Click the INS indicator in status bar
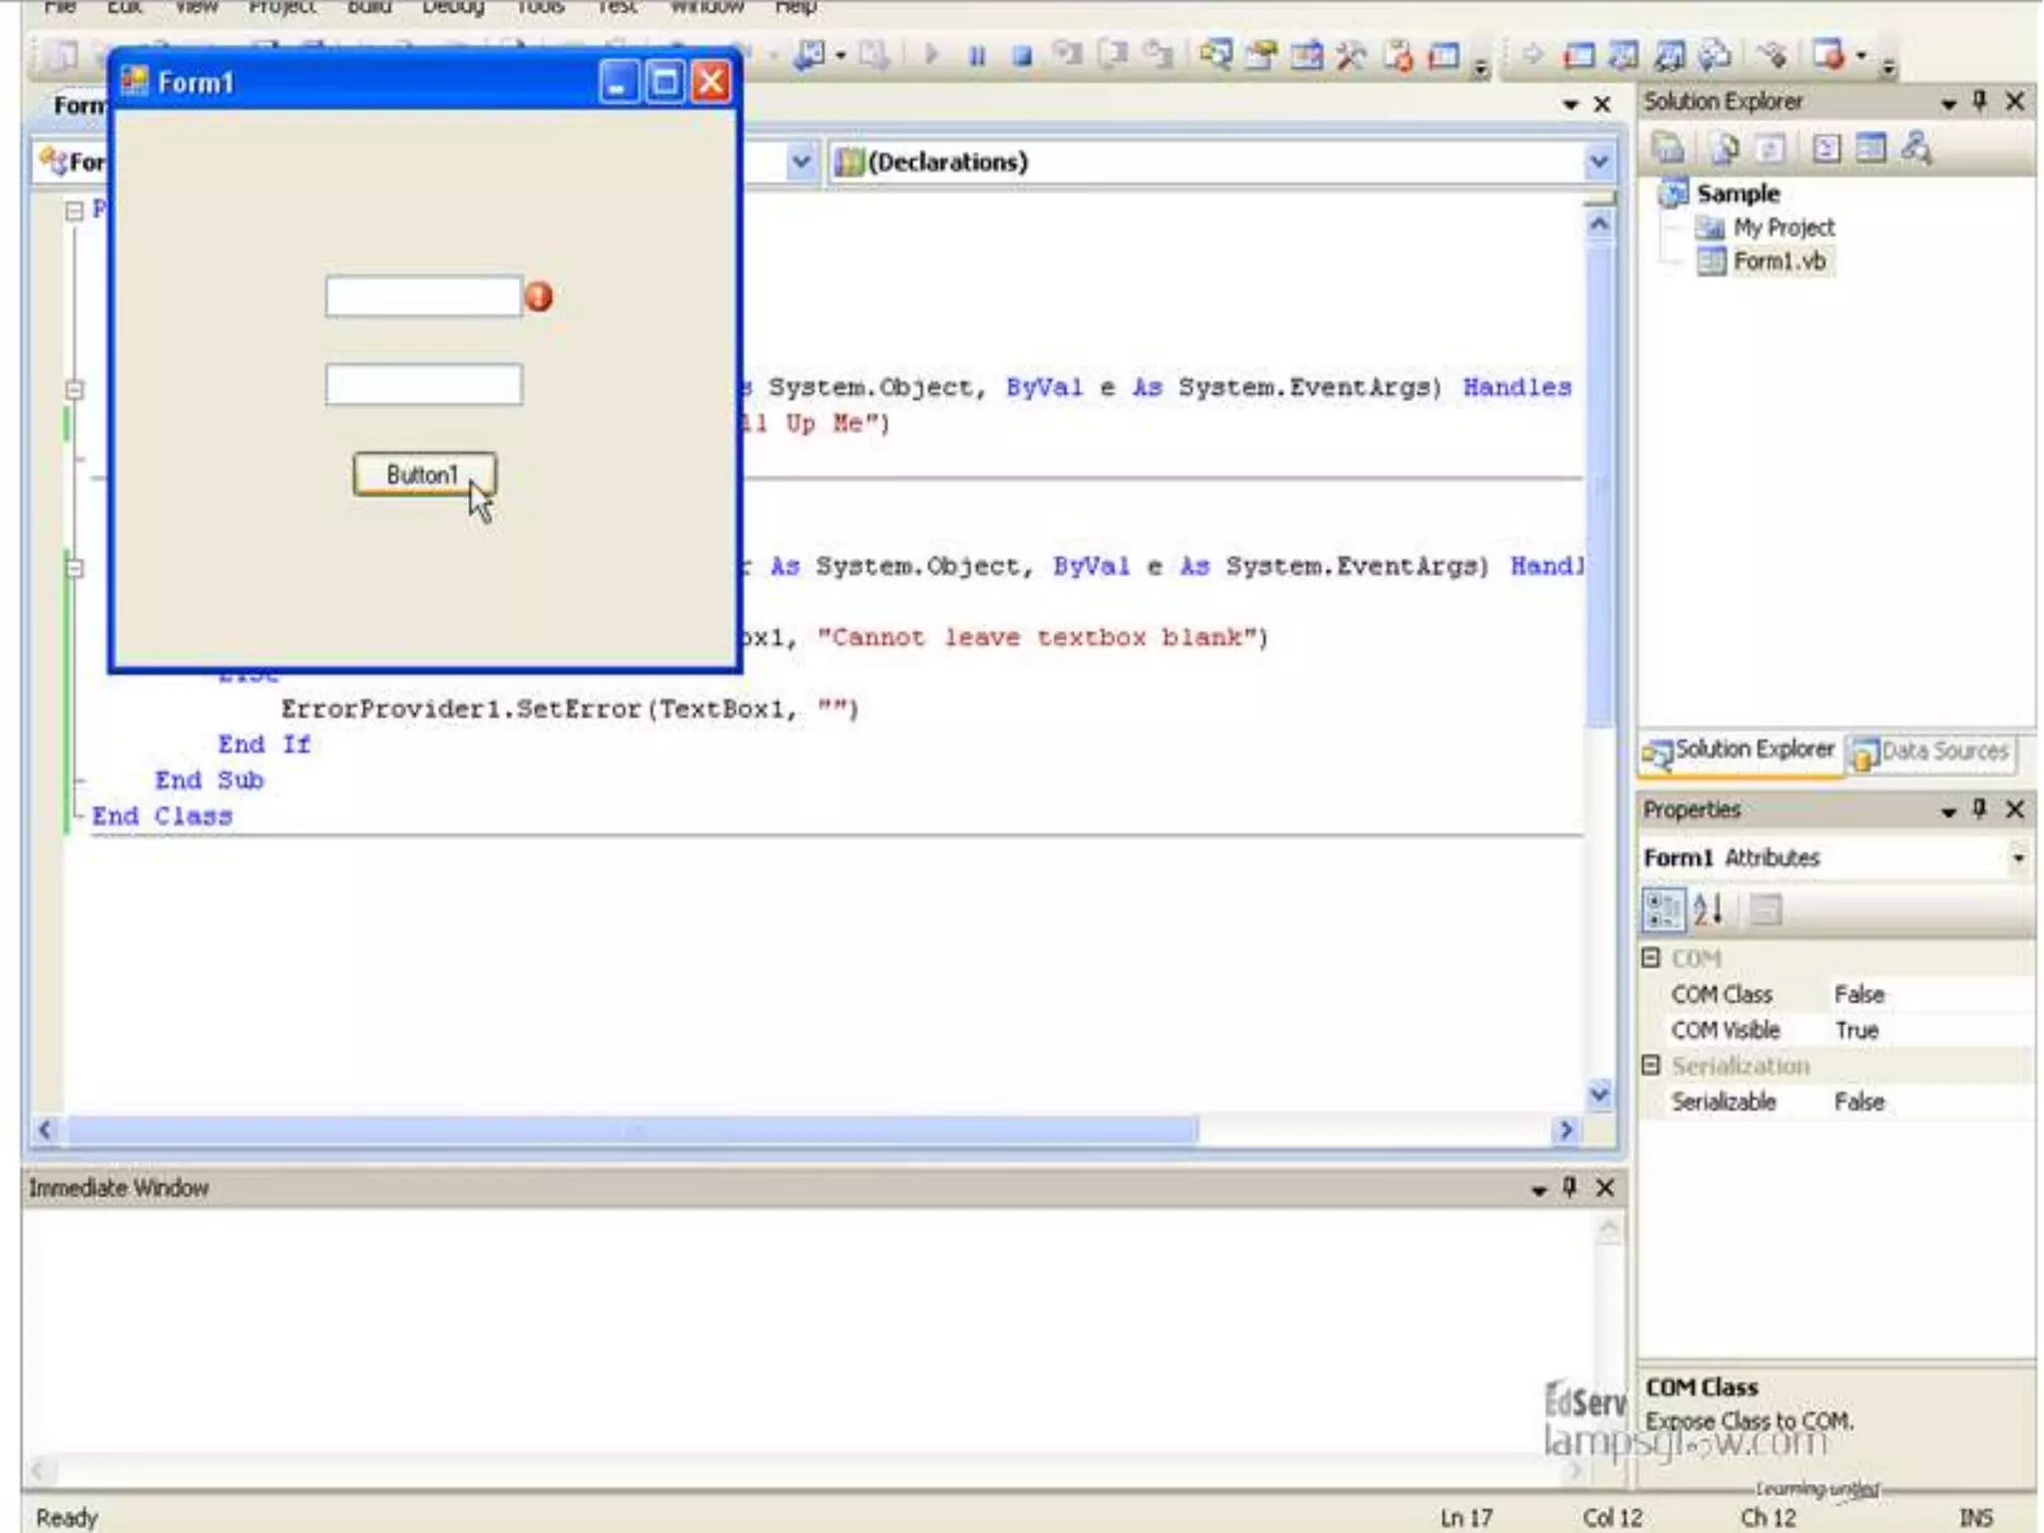This screenshot has width=2044, height=1533. click(x=1975, y=1517)
